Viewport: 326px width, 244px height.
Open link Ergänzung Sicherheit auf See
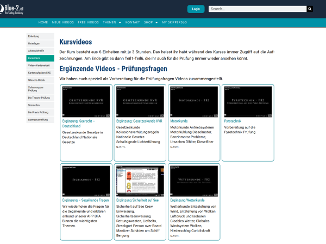click(137, 200)
